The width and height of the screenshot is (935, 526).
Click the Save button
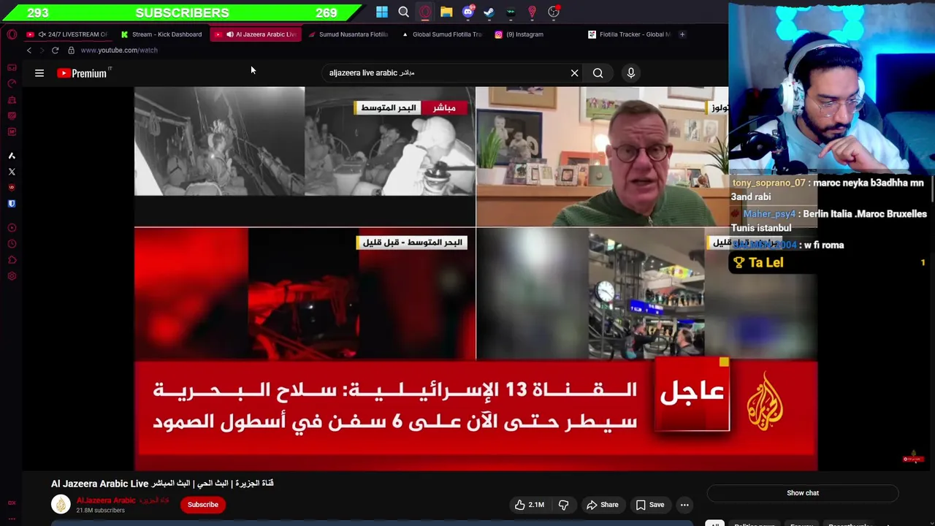click(649, 505)
